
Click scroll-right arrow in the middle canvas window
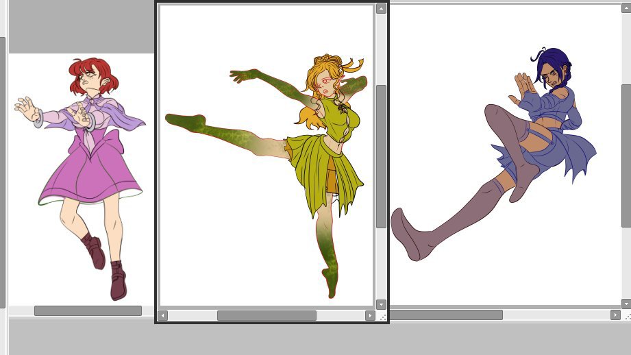(x=370, y=315)
